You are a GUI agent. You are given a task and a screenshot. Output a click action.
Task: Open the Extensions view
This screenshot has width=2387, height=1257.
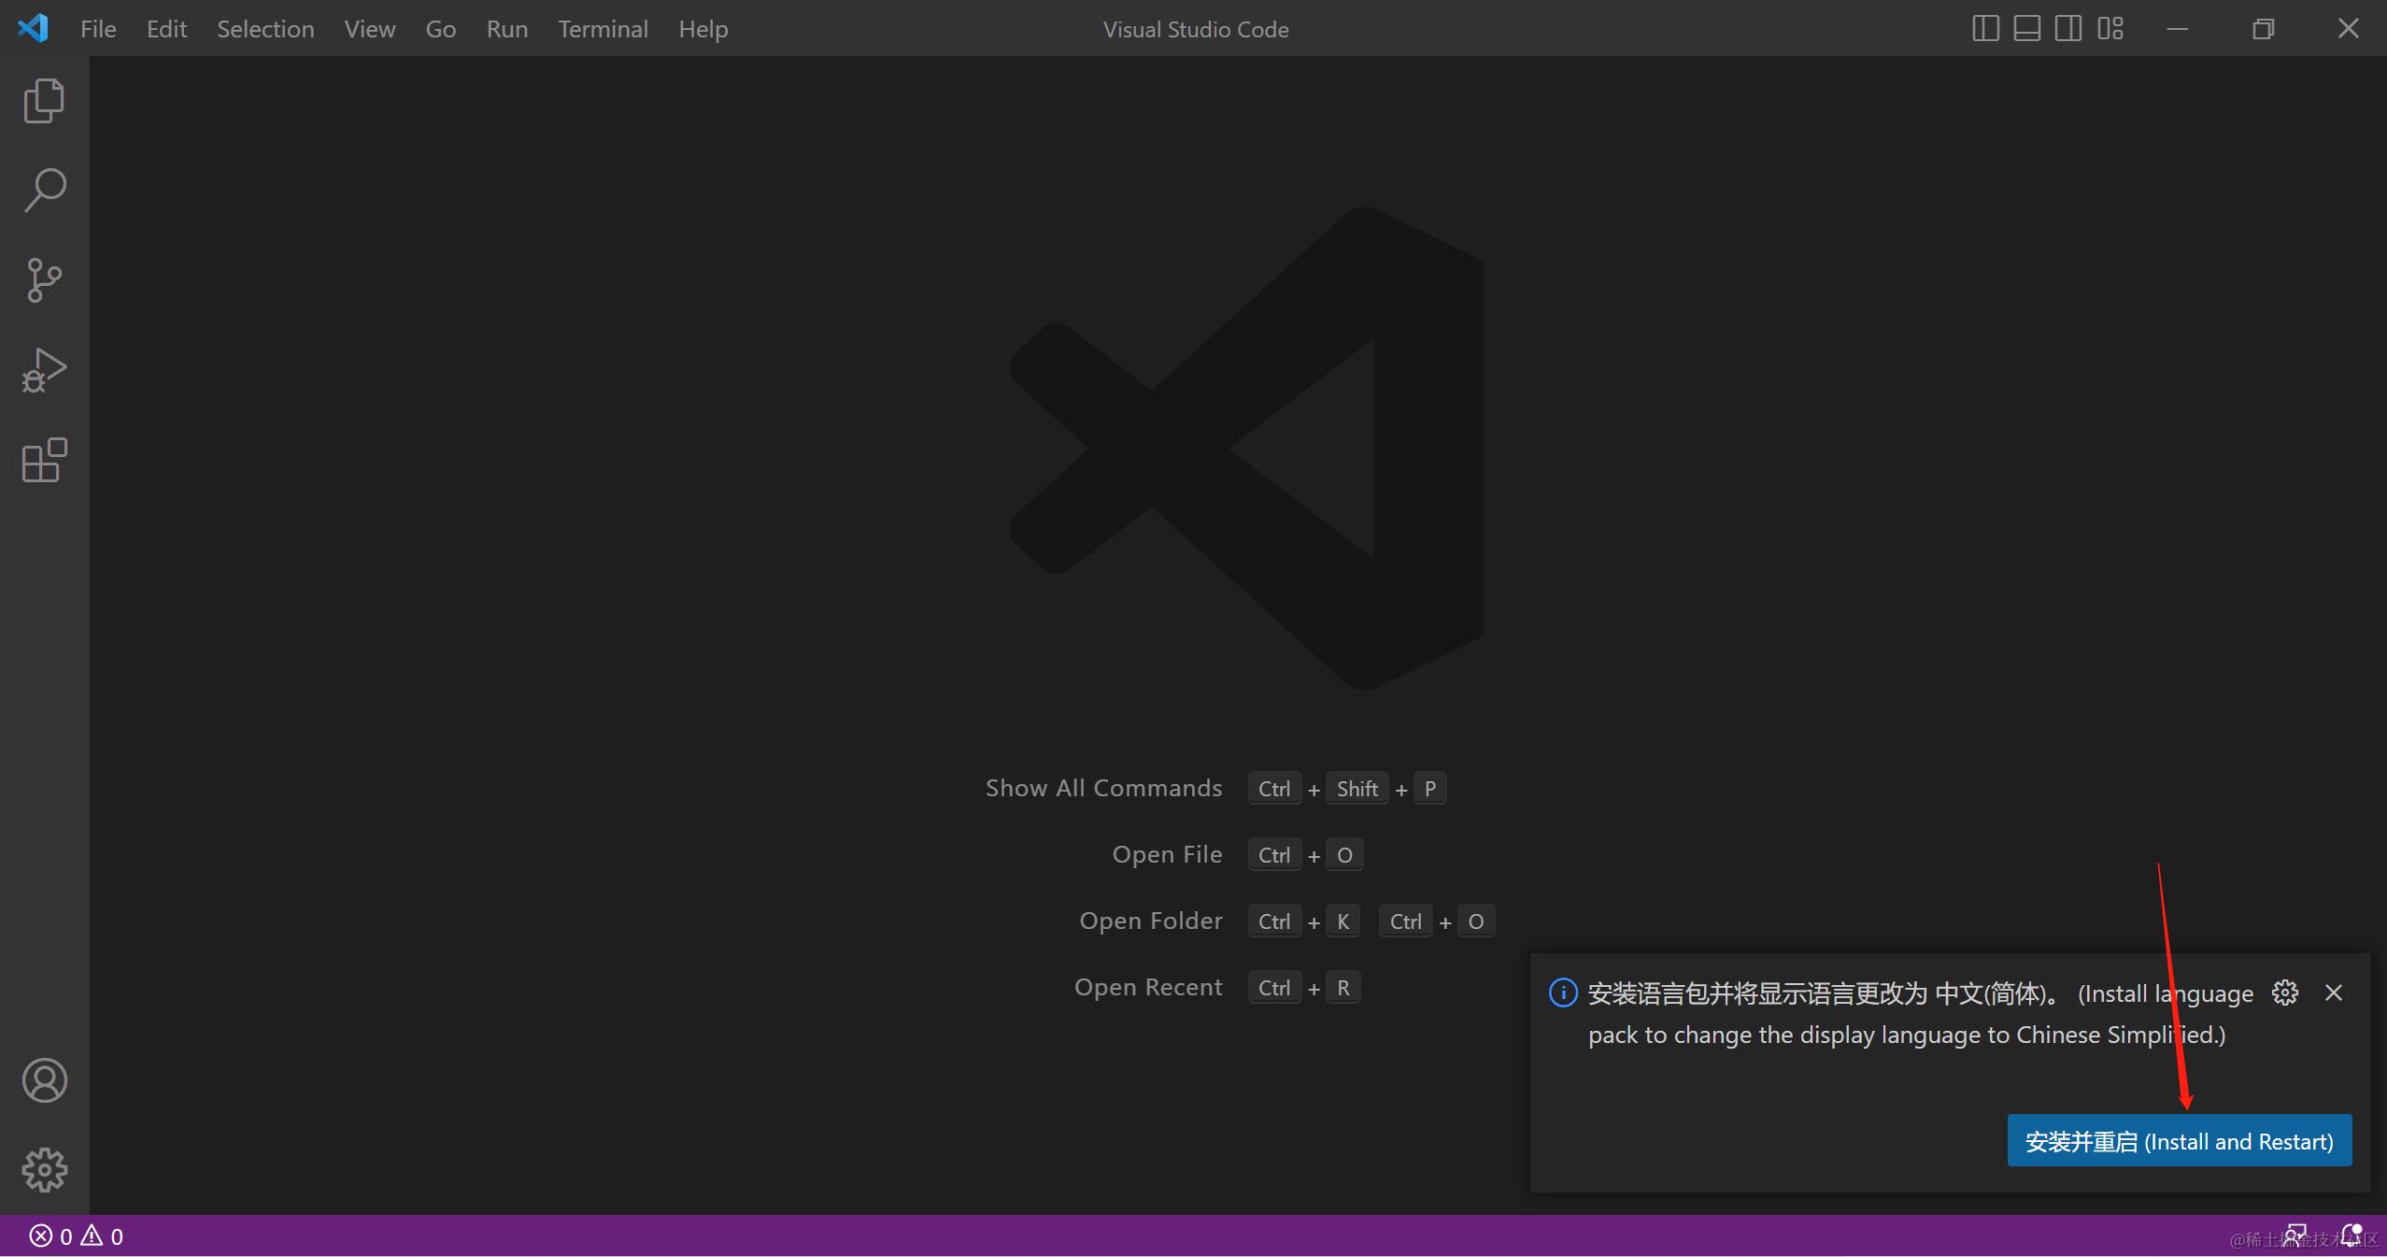[x=42, y=461]
